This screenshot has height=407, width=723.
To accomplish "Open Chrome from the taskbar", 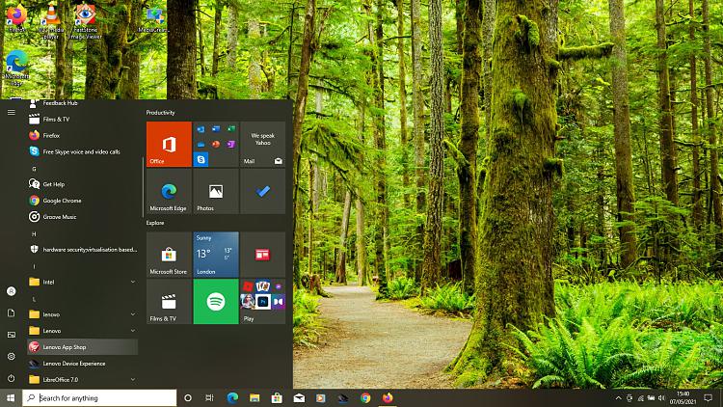I will click(x=365, y=397).
